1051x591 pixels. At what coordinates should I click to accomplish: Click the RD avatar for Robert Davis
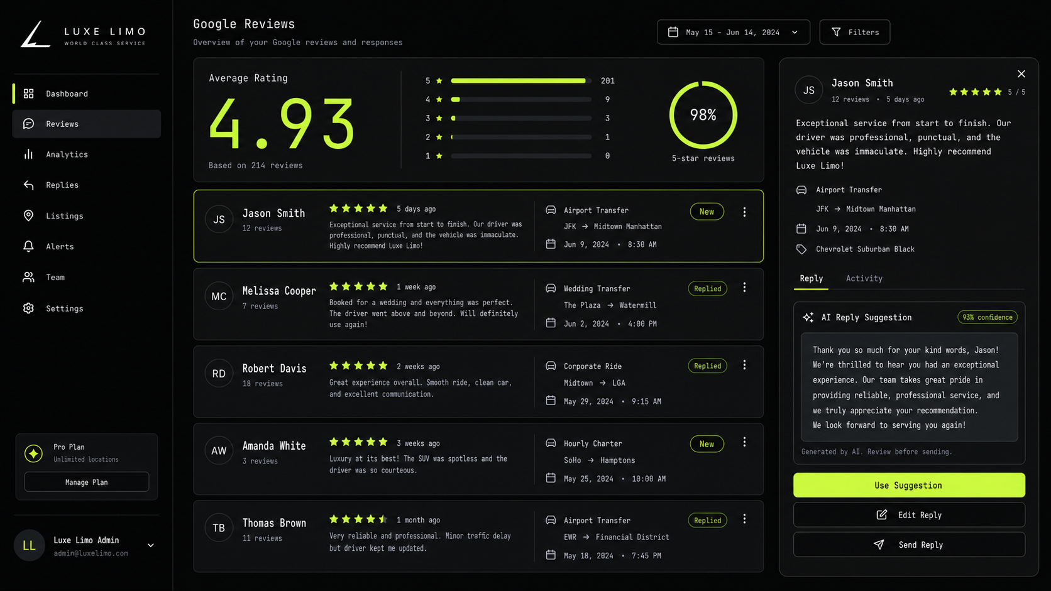coord(219,373)
